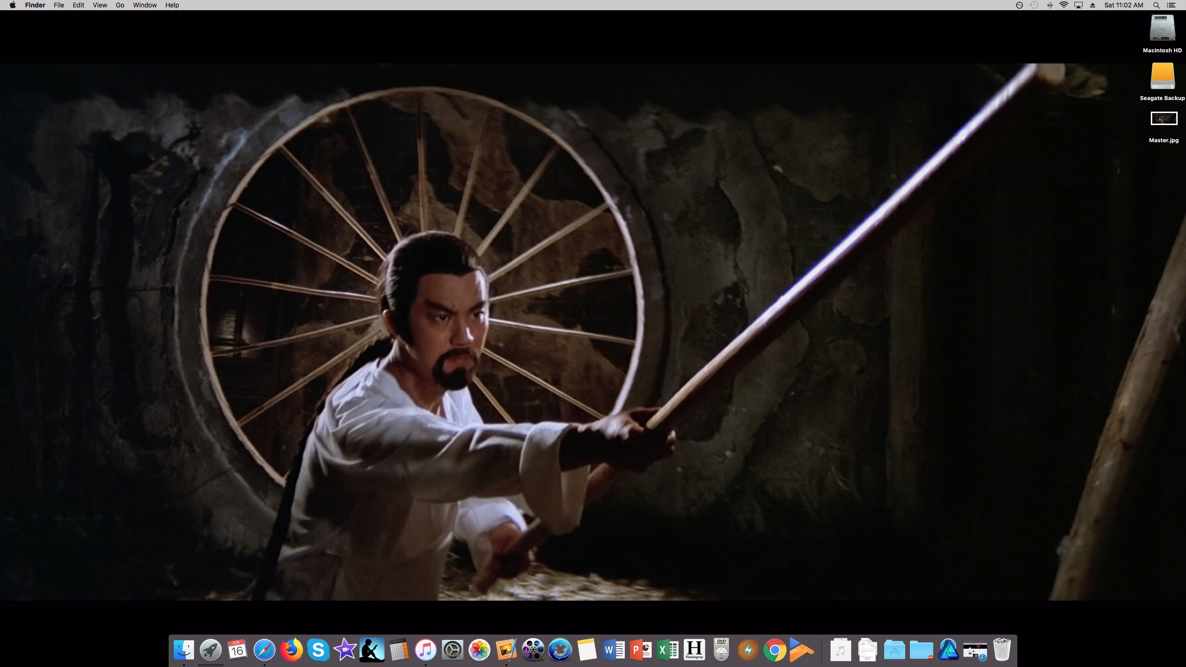Open the Bluetooth status menu
Viewport: 1186px width, 667px height.
coord(1050,5)
